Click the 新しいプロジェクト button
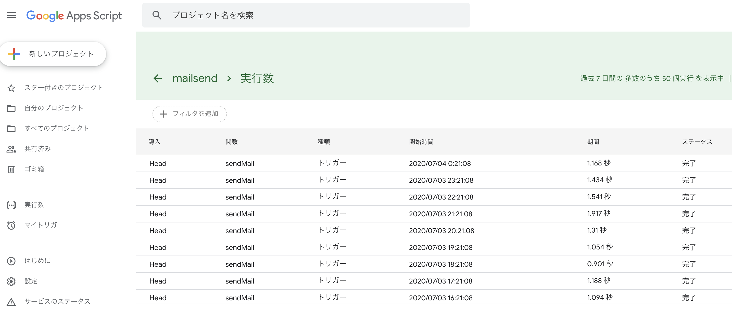The width and height of the screenshot is (732, 310). point(53,54)
